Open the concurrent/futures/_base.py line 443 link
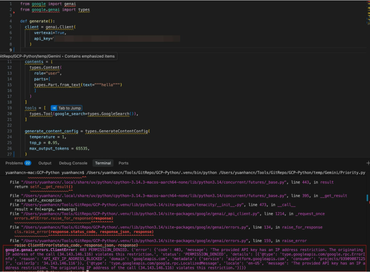The height and width of the screenshot is (272, 370). coord(154,182)
